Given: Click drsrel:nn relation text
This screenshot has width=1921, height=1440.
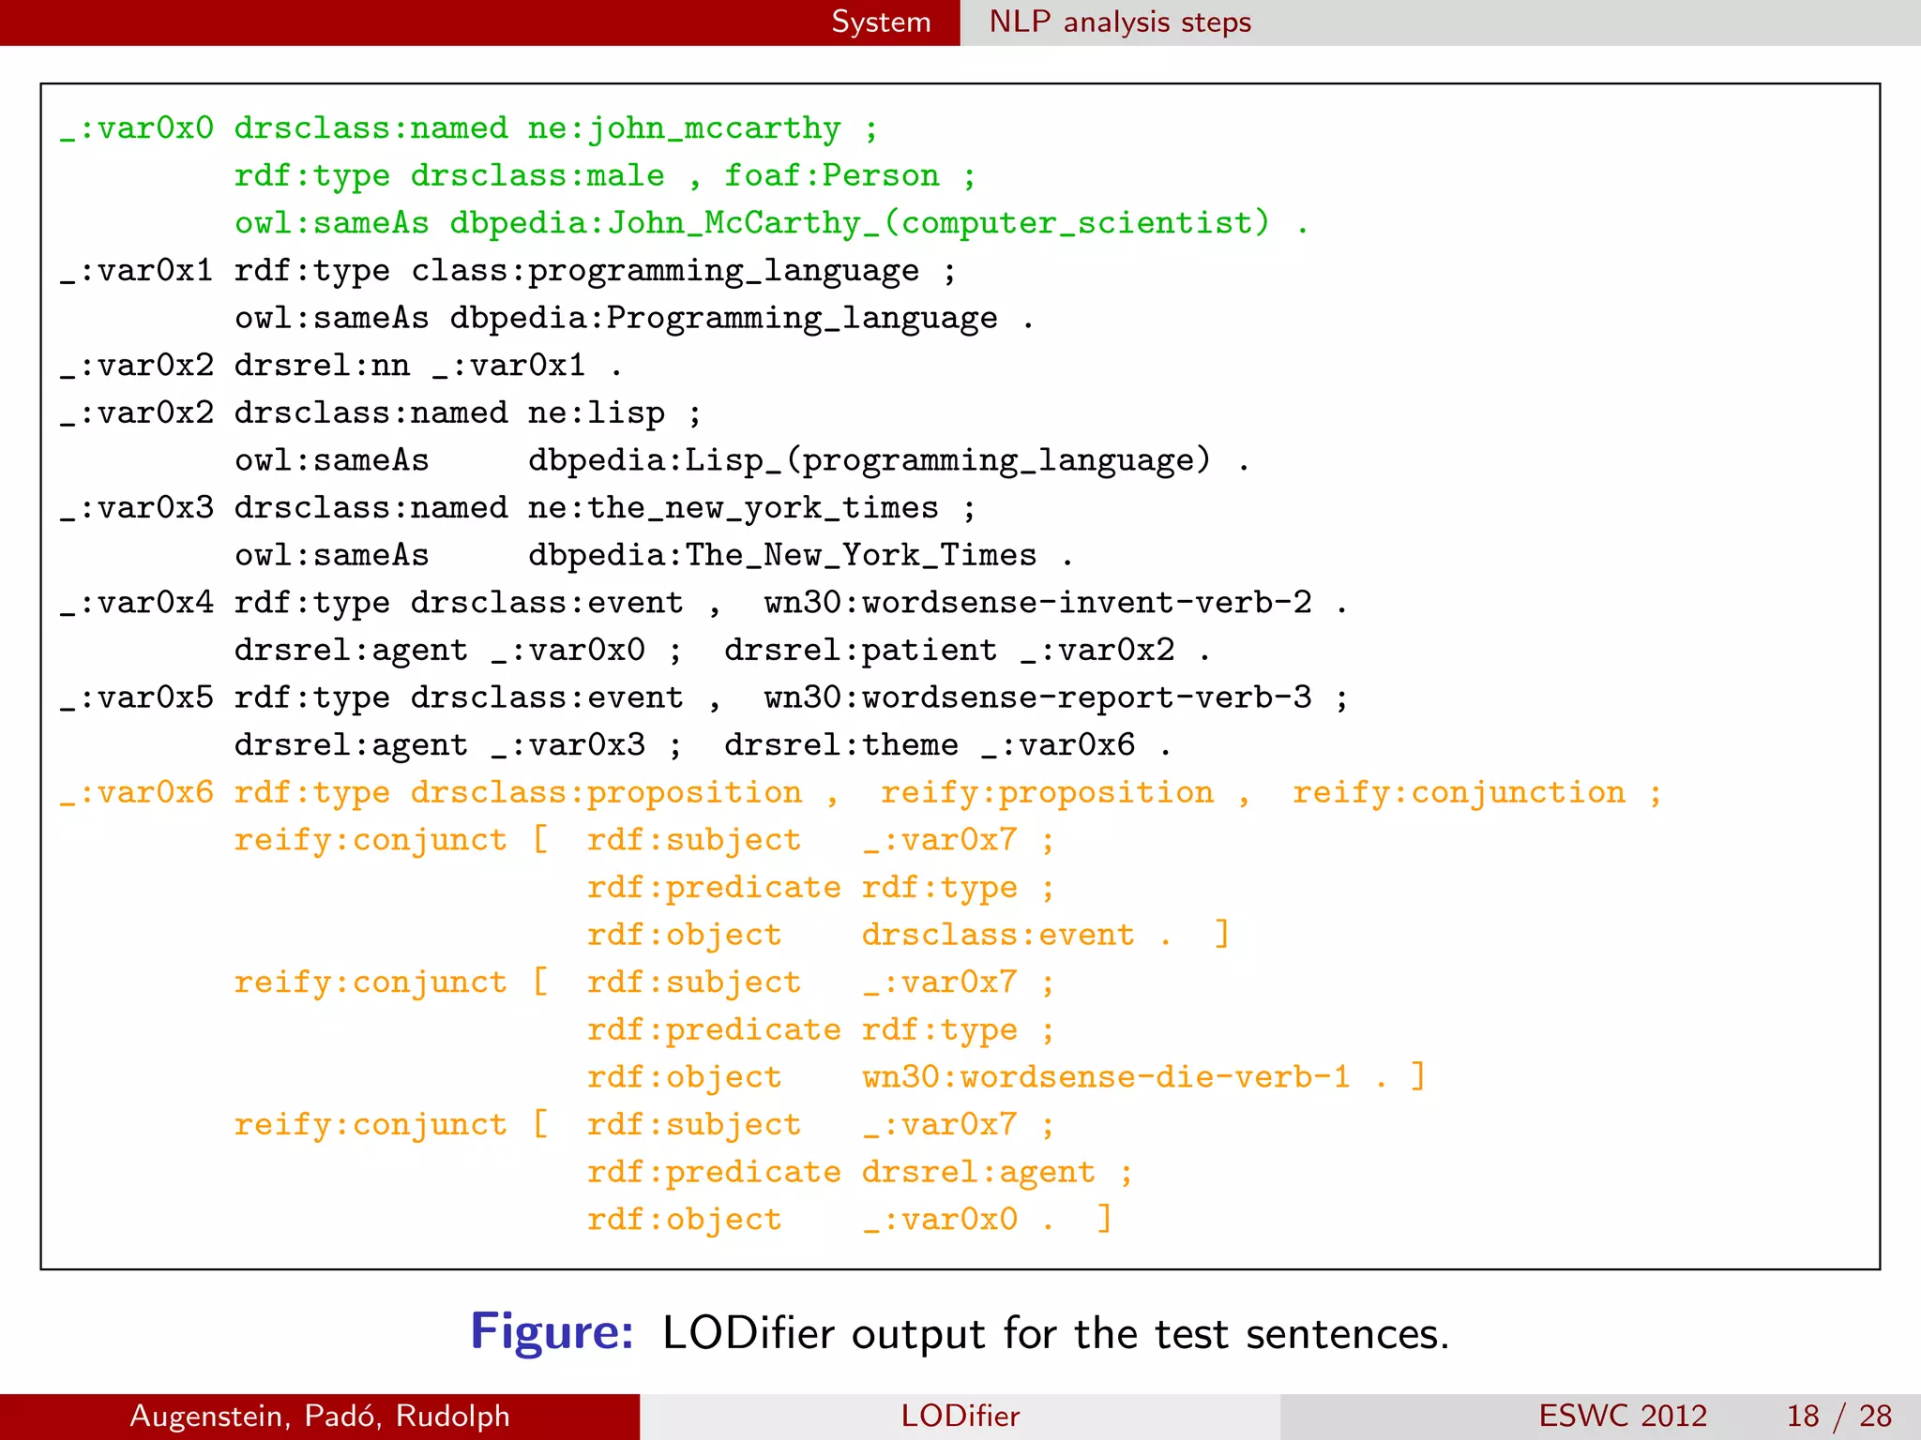Looking at the screenshot, I should coord(322,365).
